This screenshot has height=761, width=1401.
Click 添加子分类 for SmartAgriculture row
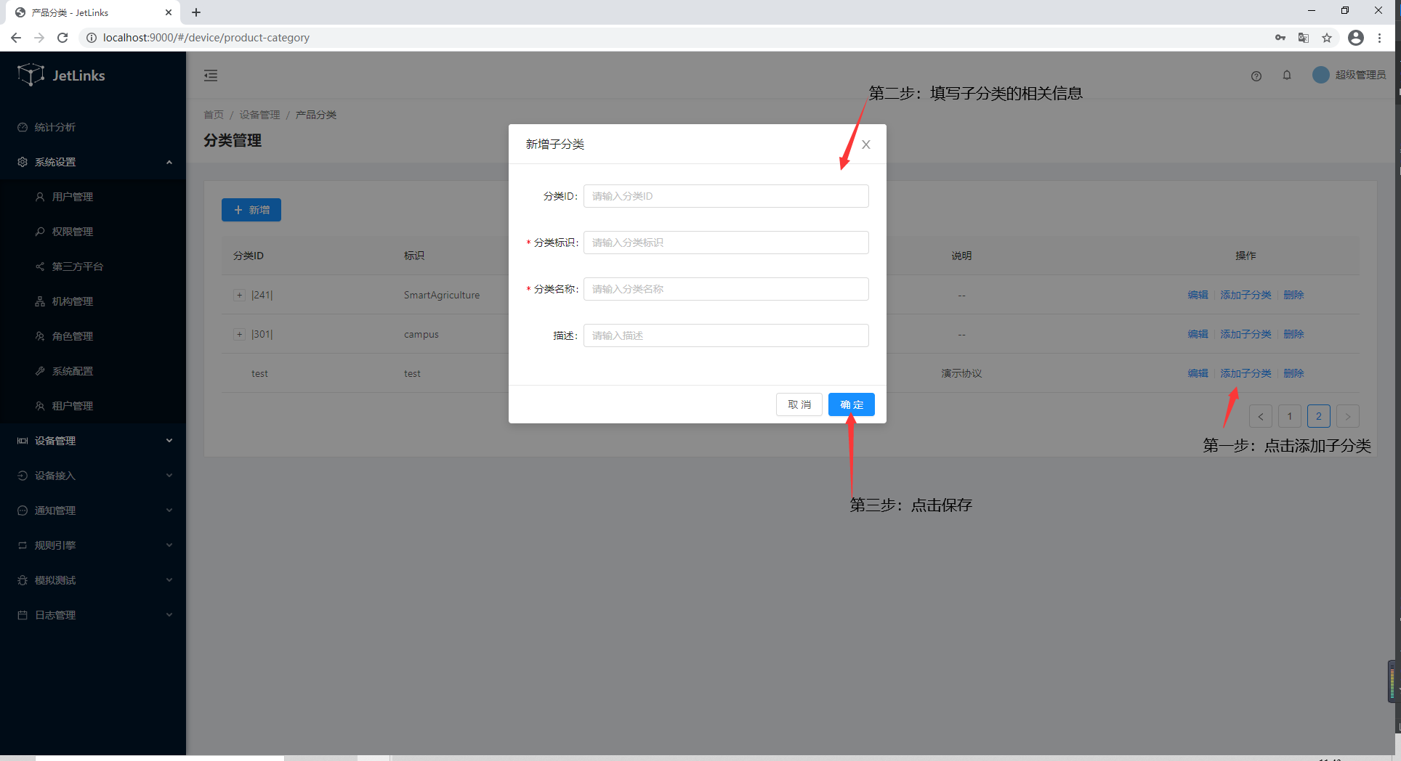1245,295
